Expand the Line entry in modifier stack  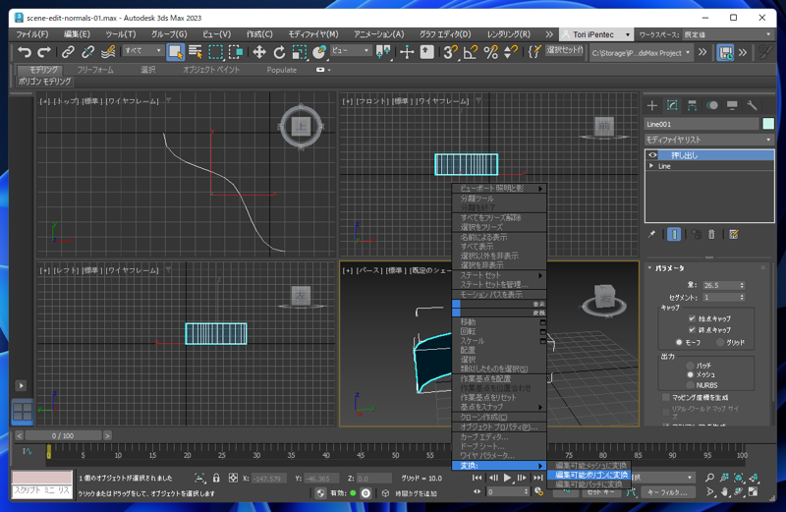pyautogui.click(x=651, y=166)
